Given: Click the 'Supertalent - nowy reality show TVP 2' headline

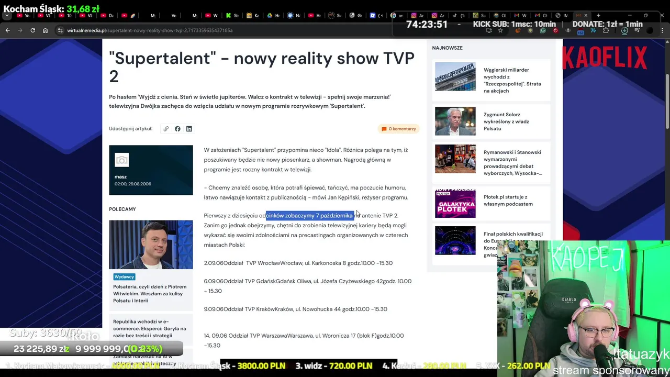Looking at the screenshot, I should point(262,67).
